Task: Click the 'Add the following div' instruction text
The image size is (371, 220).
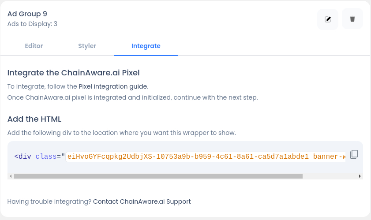Action: tap(121, 132)
